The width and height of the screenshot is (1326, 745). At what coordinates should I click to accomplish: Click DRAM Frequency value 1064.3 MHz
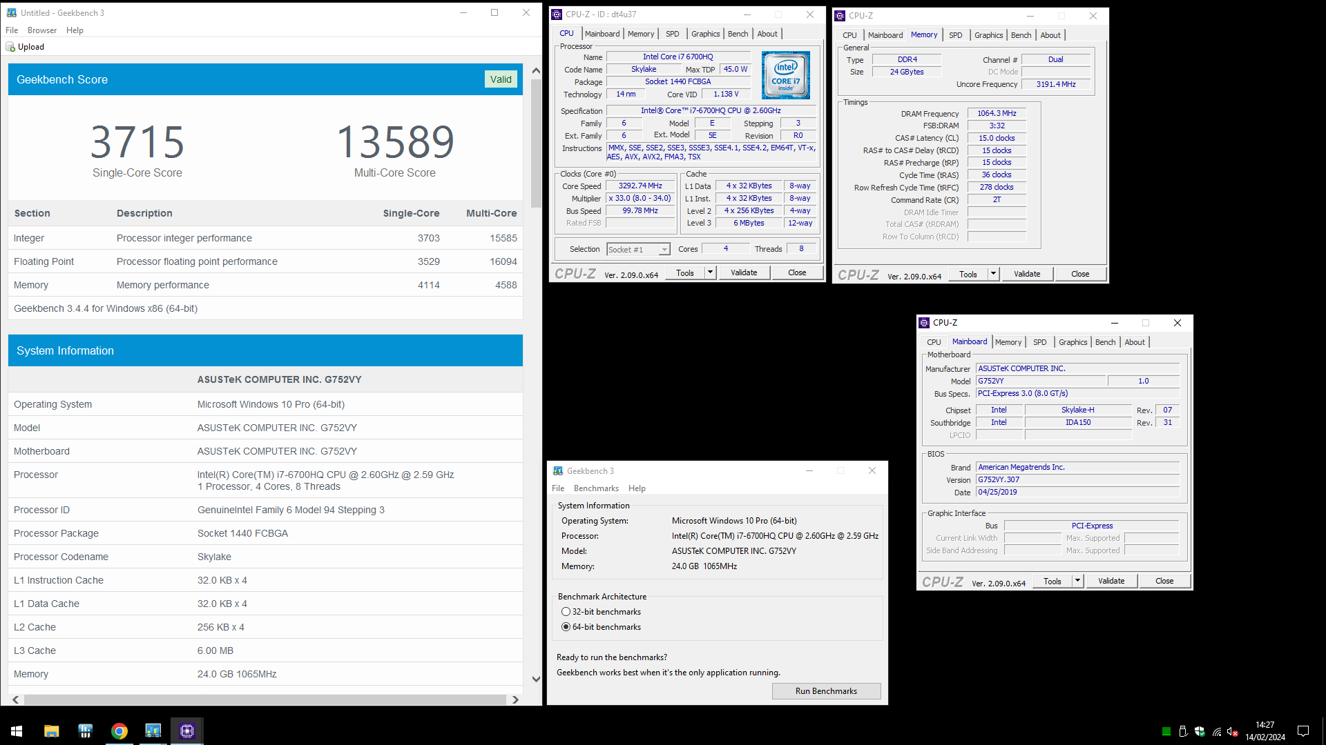(997, 113)
